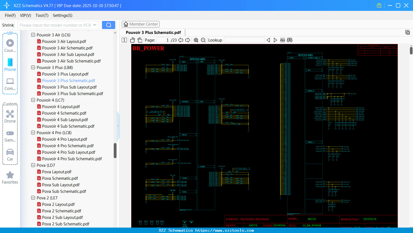
Task: Switch to the Pouvoir 3 Plus Schematic.pdf tab
Action: (153, 32)
